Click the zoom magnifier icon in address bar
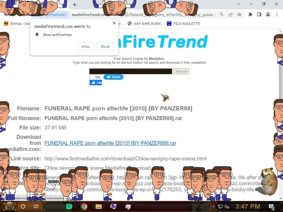283x212 pixels. point(222,14)
